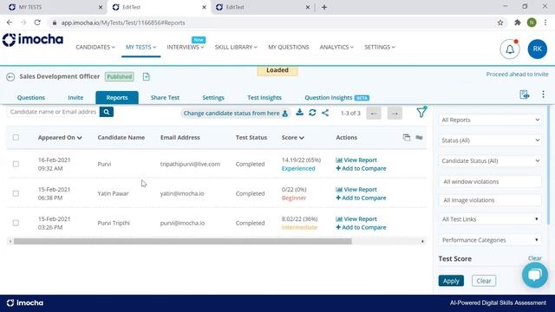This screenshot has height=312, width=555.
Task: Click the candidate name or email search field
Action: point(53,112)
